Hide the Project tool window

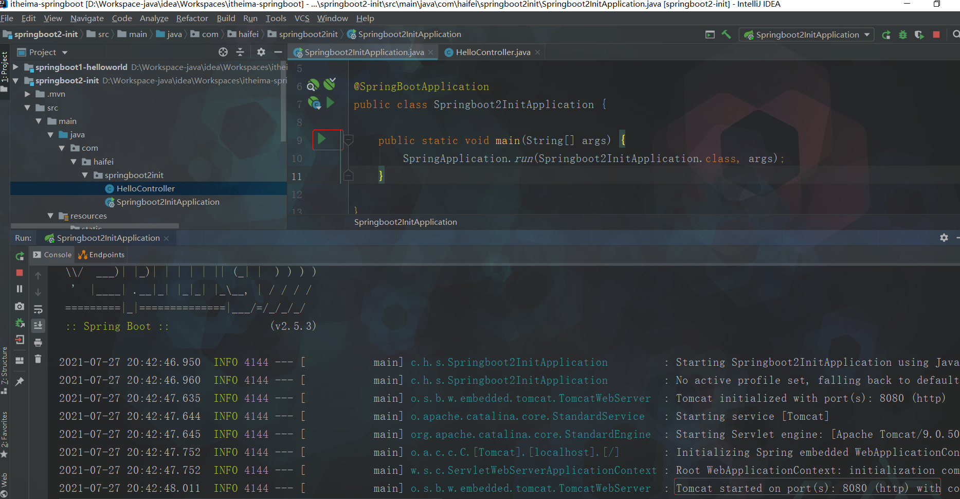tap(278, 52)
